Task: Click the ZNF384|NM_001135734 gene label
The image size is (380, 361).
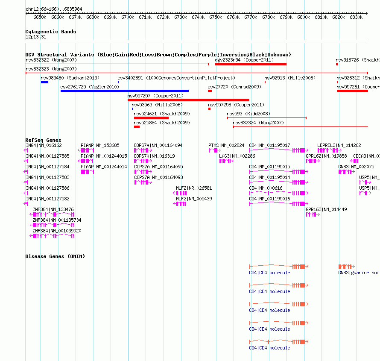Action: coord(57,220)
